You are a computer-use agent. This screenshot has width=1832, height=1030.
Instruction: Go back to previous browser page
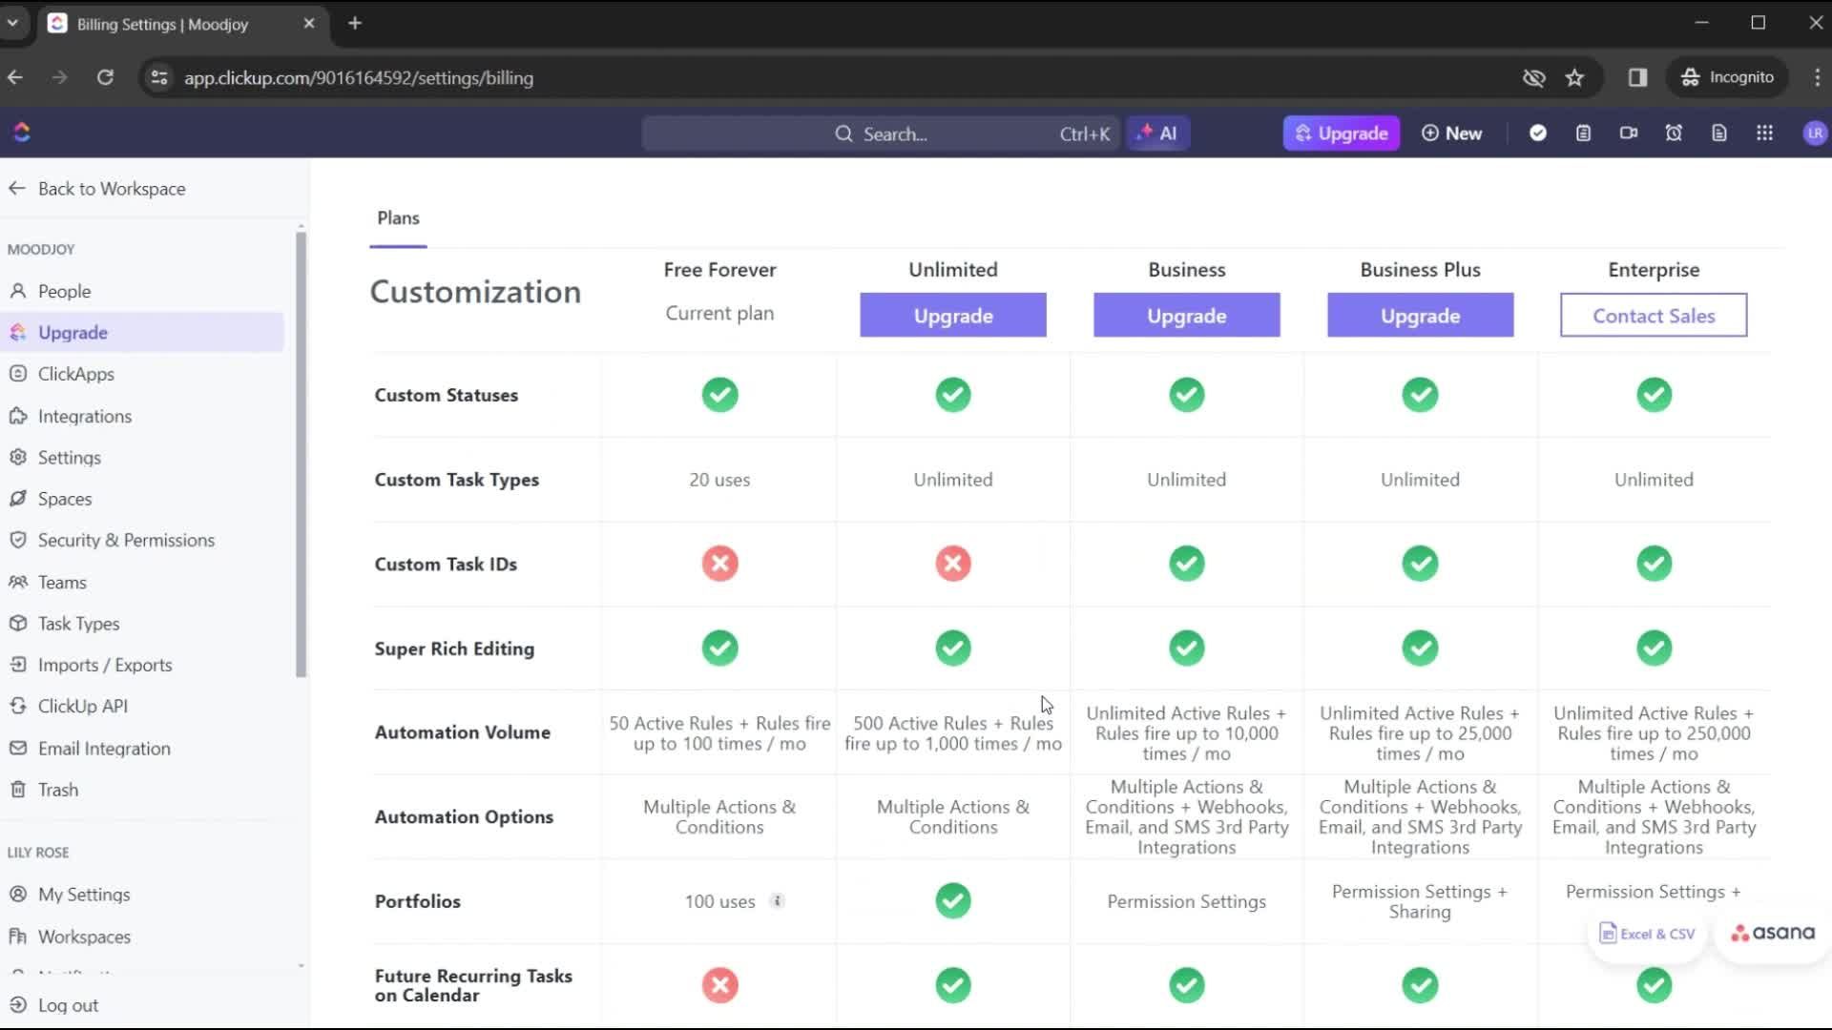click(15, 78)
